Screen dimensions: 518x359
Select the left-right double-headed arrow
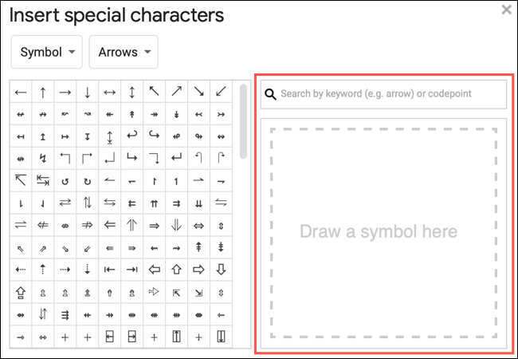coord(110,93)
